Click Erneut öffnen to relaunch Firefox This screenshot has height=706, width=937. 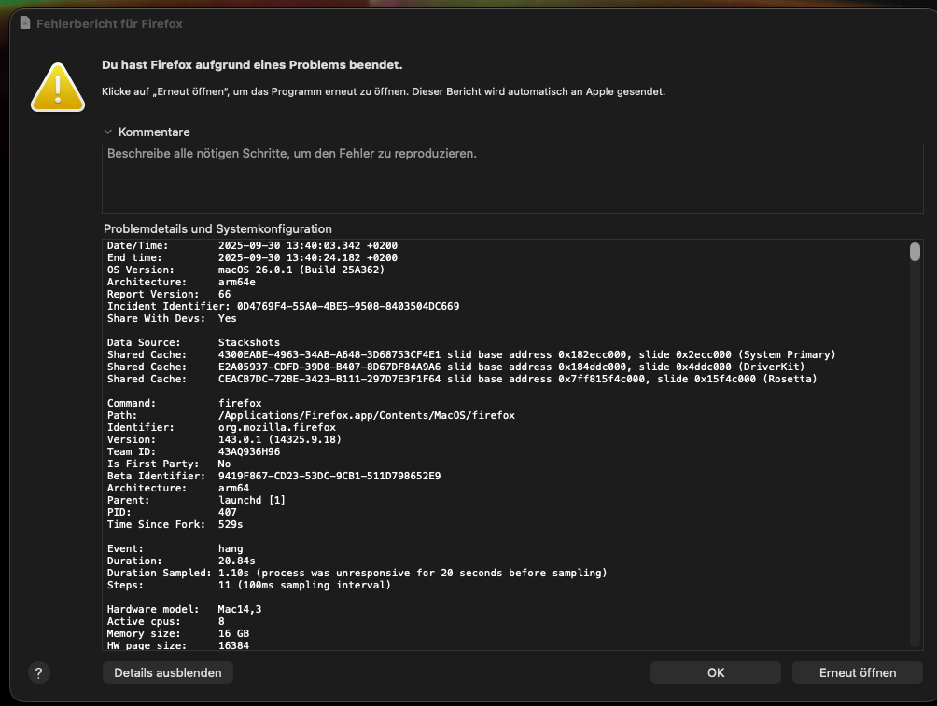tap(857, 672)
